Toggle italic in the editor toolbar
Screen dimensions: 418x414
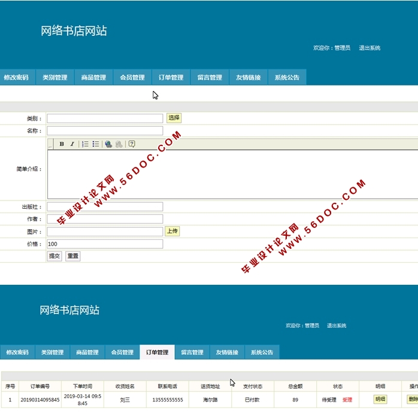click(72, 144)
